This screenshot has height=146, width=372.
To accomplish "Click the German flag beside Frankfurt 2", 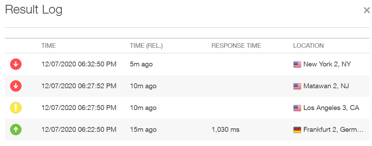I will (x=297, y=130).
